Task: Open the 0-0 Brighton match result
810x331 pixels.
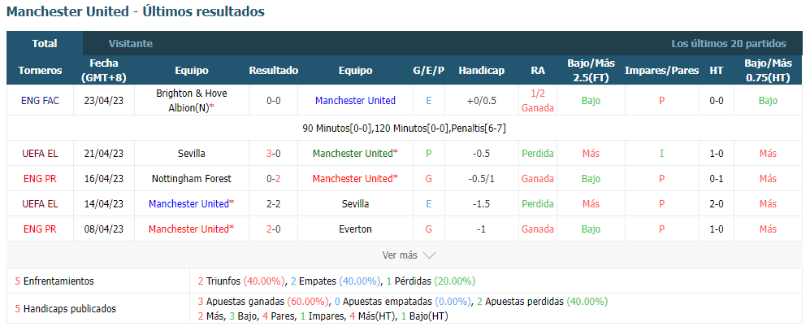Action: pyautogui.click(x=273, y=100)
